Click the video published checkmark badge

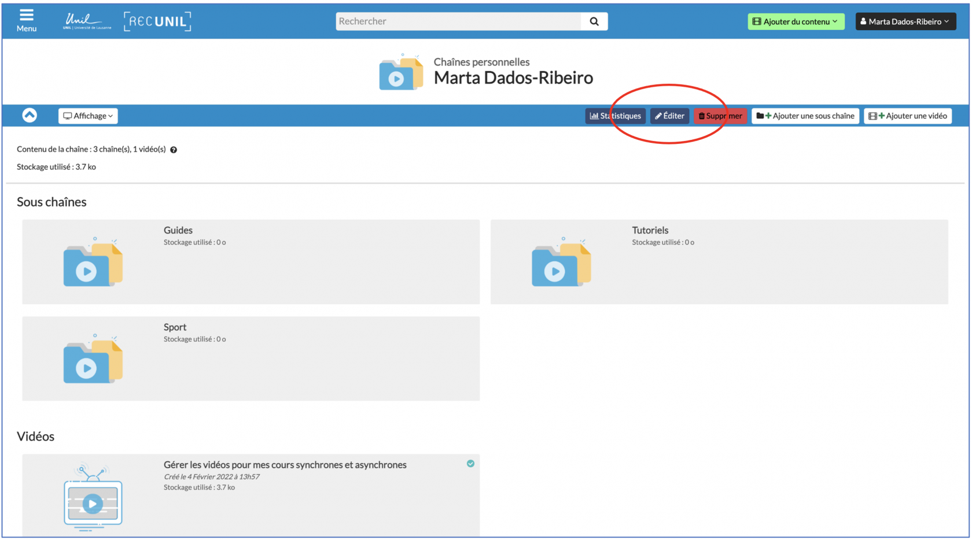pyautogui.click(x=470, y=464)
